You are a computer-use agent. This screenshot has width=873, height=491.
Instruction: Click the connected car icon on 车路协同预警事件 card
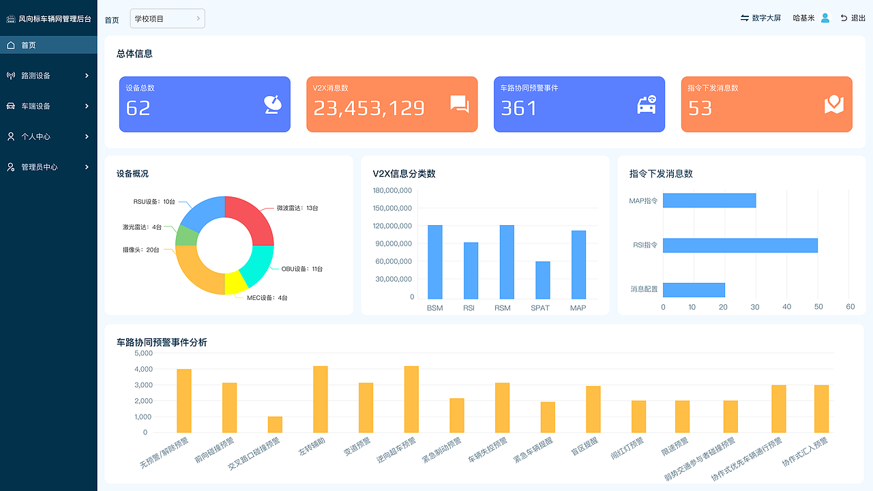[x=647, y=104]
